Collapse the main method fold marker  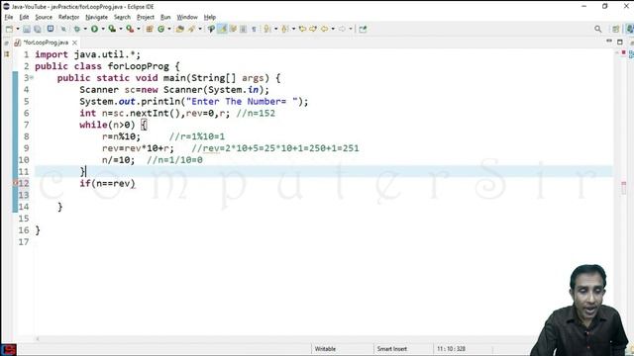click(x=32, y=77)
